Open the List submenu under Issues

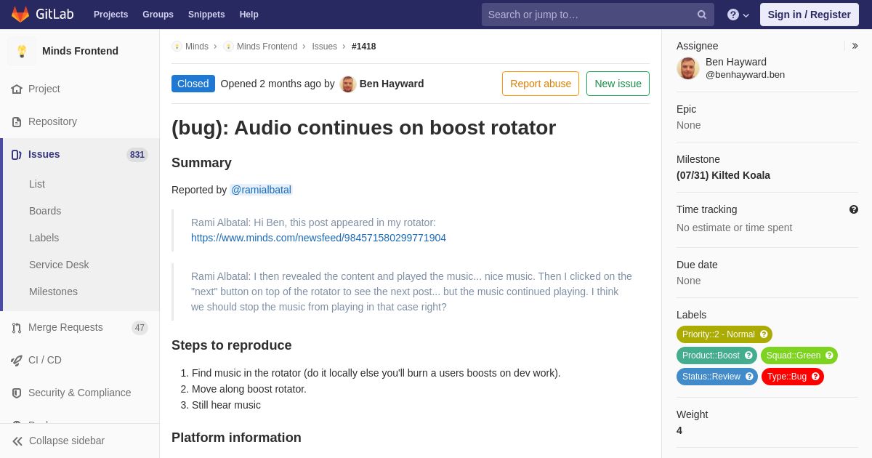(37, 184)
